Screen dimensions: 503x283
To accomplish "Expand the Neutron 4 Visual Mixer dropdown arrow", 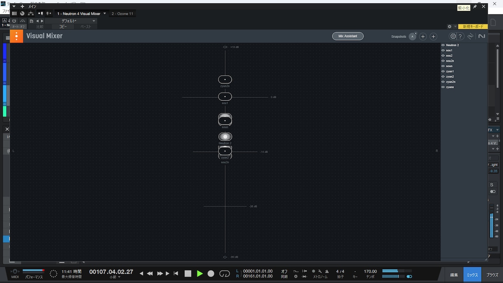I will point(105,14).
